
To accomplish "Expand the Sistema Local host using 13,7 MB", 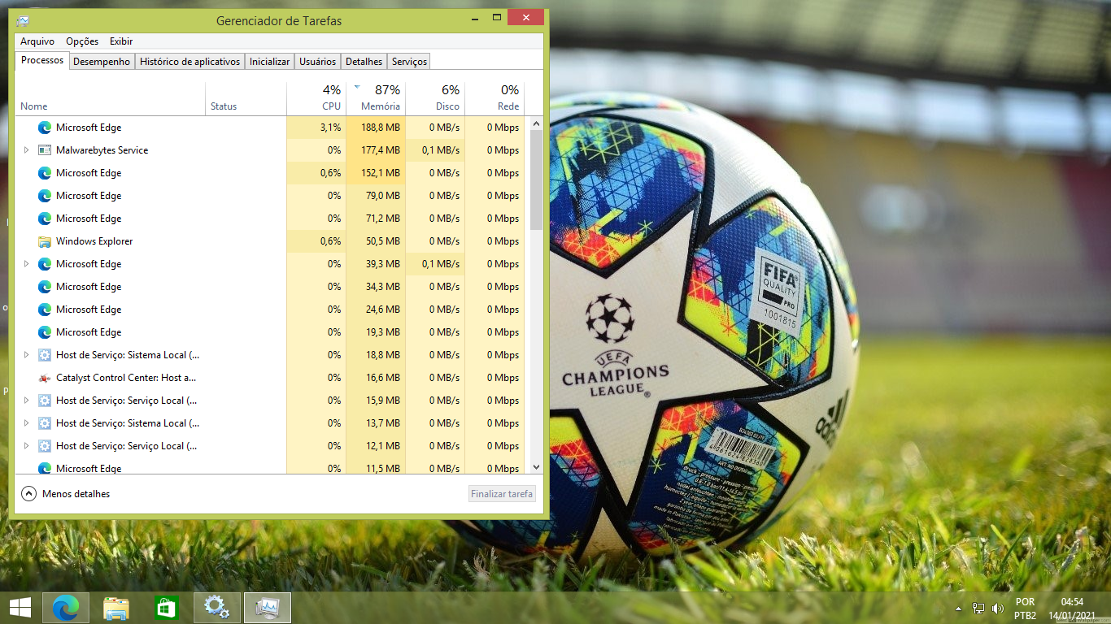I will point(26,423).
